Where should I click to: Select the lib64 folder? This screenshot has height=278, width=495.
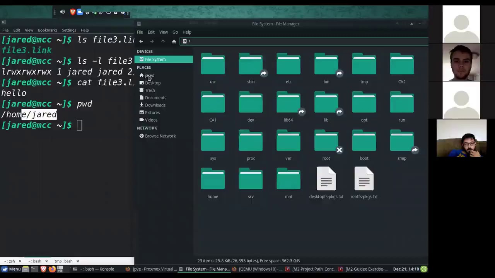point(288,107)
